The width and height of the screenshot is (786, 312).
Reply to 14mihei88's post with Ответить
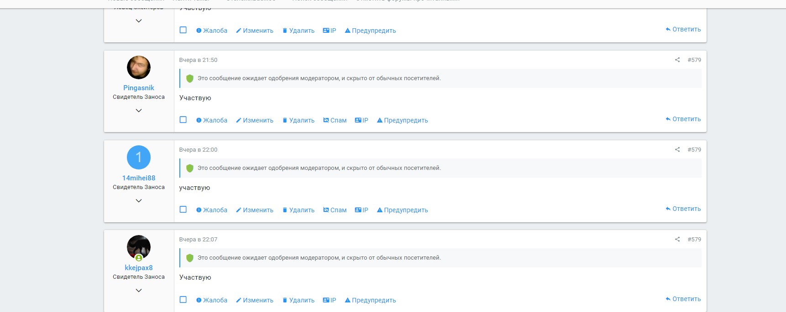click(x=683, y=209)
